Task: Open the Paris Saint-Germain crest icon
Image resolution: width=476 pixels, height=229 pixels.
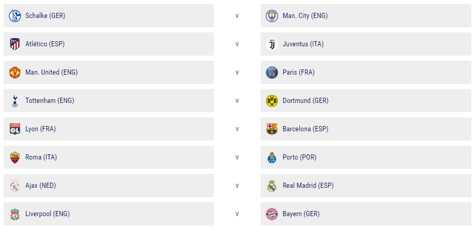Action: tap(271, 73)
